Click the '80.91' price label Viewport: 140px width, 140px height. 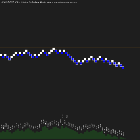click(x=86, y=126)
